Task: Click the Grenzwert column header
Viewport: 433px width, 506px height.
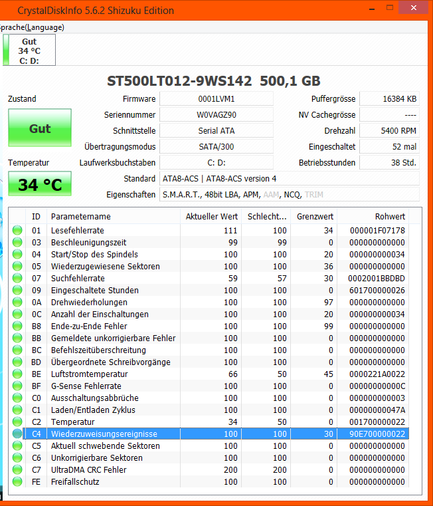Action: click(x=314, y=216)
